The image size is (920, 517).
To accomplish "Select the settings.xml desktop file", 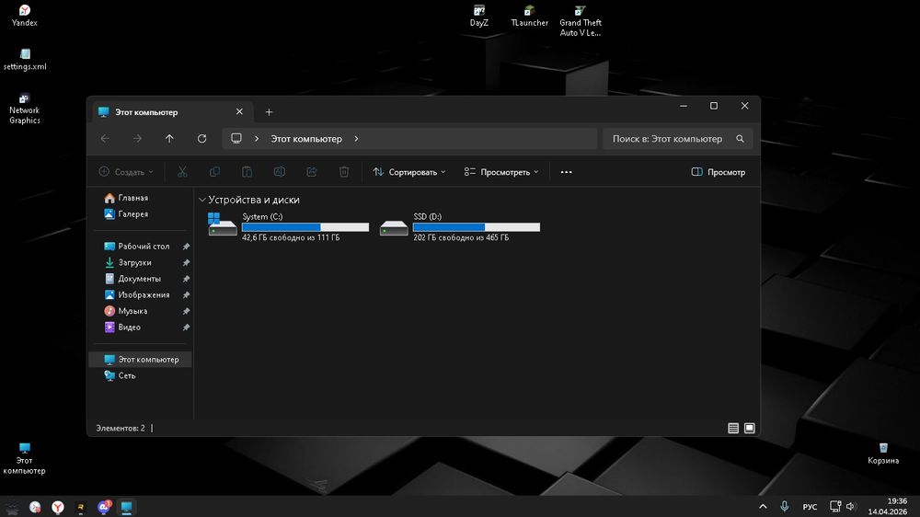I will 25,60.
